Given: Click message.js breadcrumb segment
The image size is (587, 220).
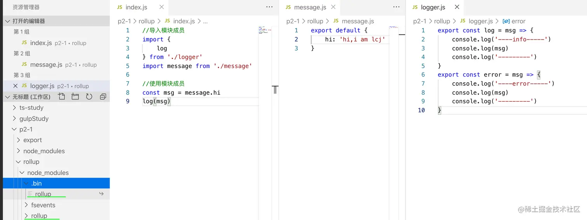Looking at the screenshot, I should (358, 21).
